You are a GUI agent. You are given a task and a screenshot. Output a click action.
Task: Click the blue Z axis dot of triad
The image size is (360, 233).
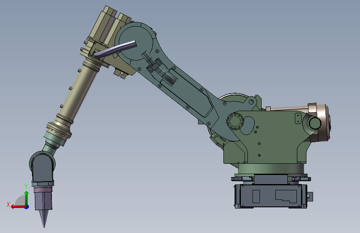point(27,207)
